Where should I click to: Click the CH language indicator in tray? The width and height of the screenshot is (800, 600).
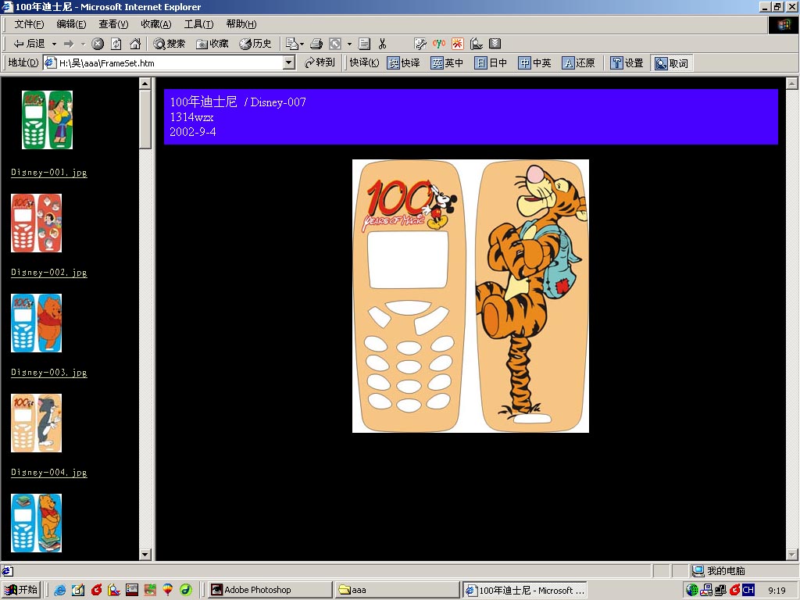748,590
